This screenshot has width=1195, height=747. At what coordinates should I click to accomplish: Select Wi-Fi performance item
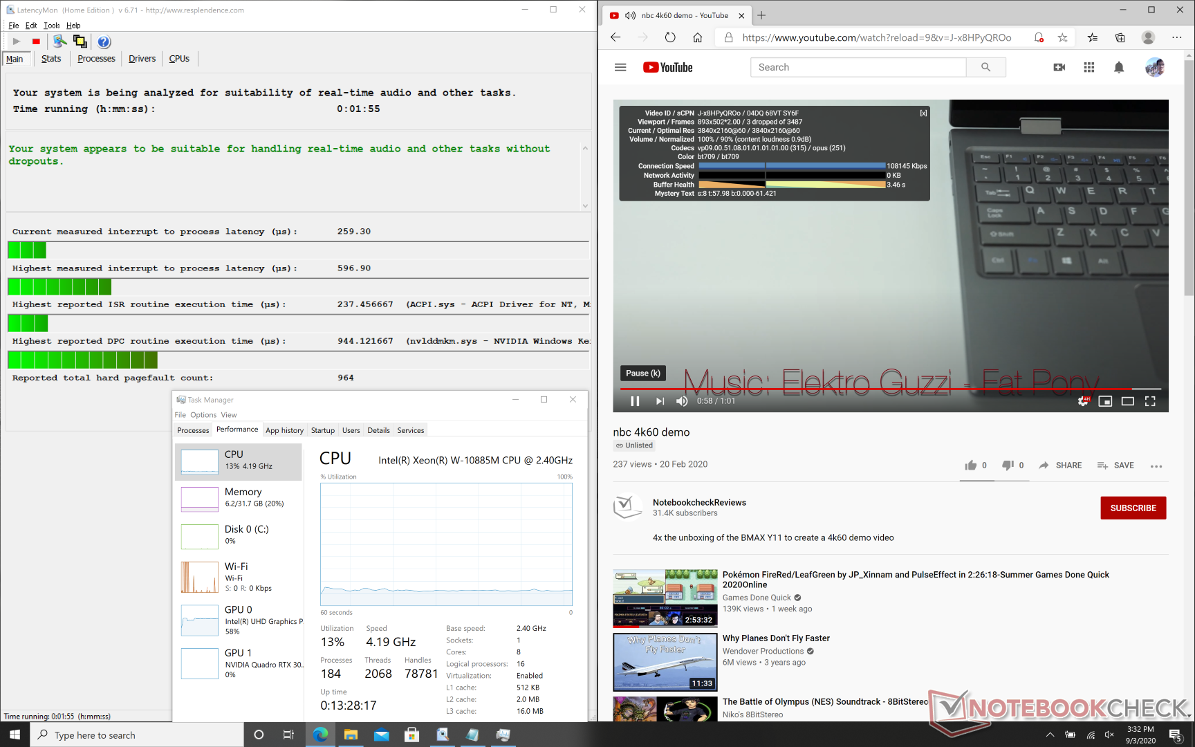[239, 577]
